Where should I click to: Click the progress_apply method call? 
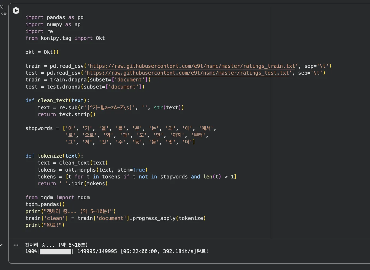click(x=154, y=218)
